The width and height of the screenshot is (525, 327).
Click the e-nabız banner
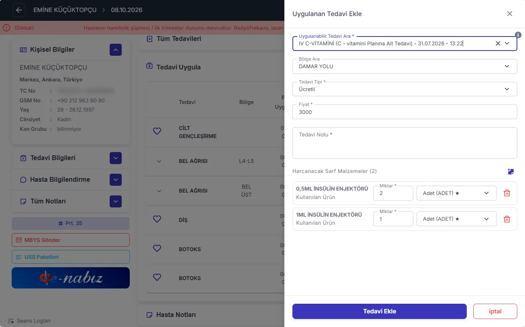click(71, 278)
